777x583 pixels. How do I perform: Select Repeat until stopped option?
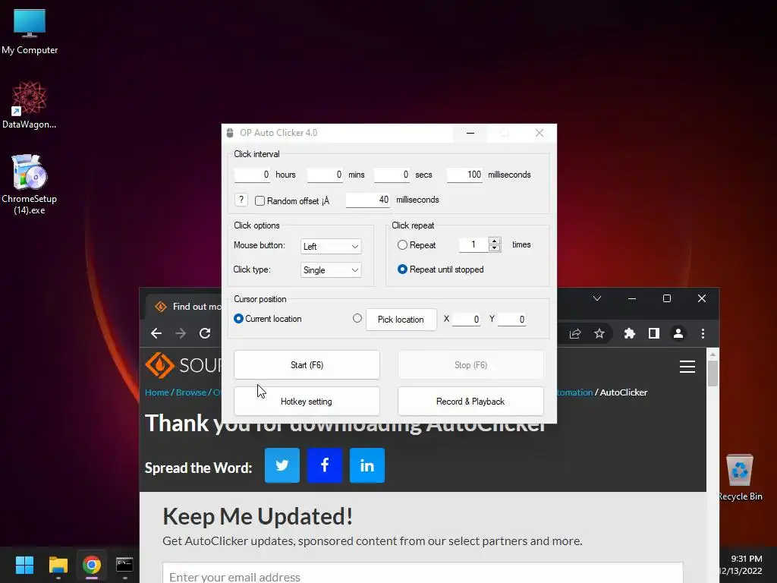click(402, 269)
